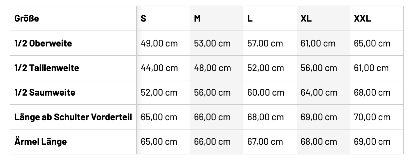Click the 49,00 cm Oberweite value
Viewport: 415px width, 166px height.
click(159, 43)
